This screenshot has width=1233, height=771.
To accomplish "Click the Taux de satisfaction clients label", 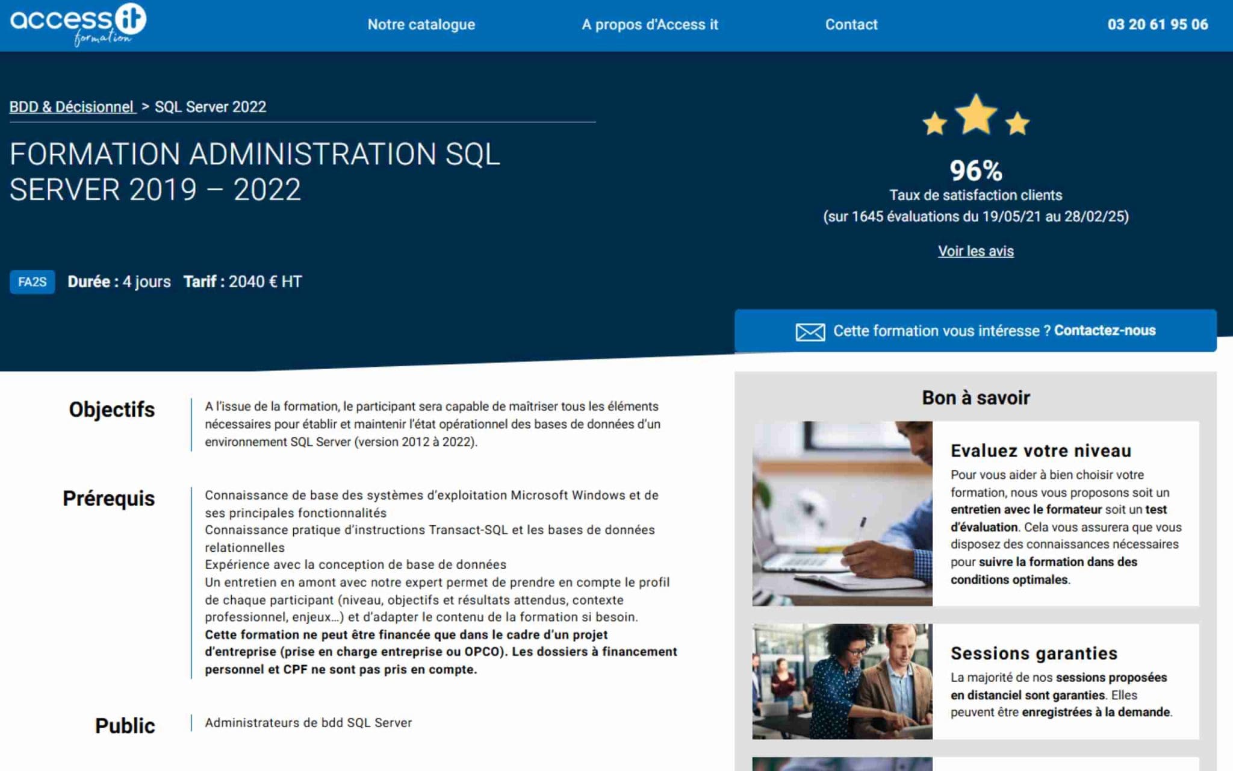I will 976,195.
